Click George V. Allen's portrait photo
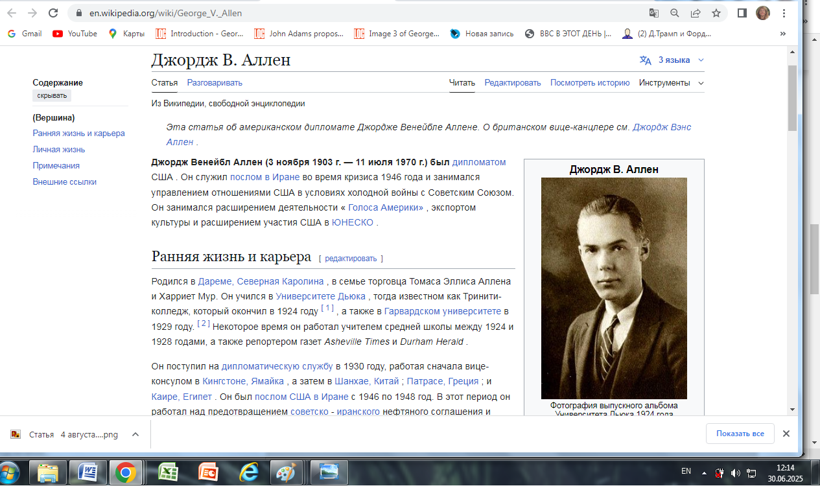Viewport: 820px width, 488px height. (x=614, y=288)
